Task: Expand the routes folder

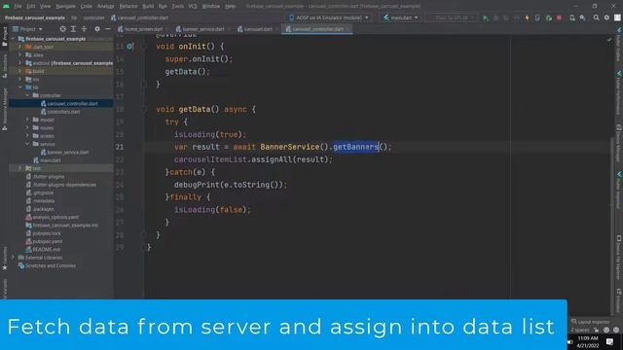Action: click(27, 127)
